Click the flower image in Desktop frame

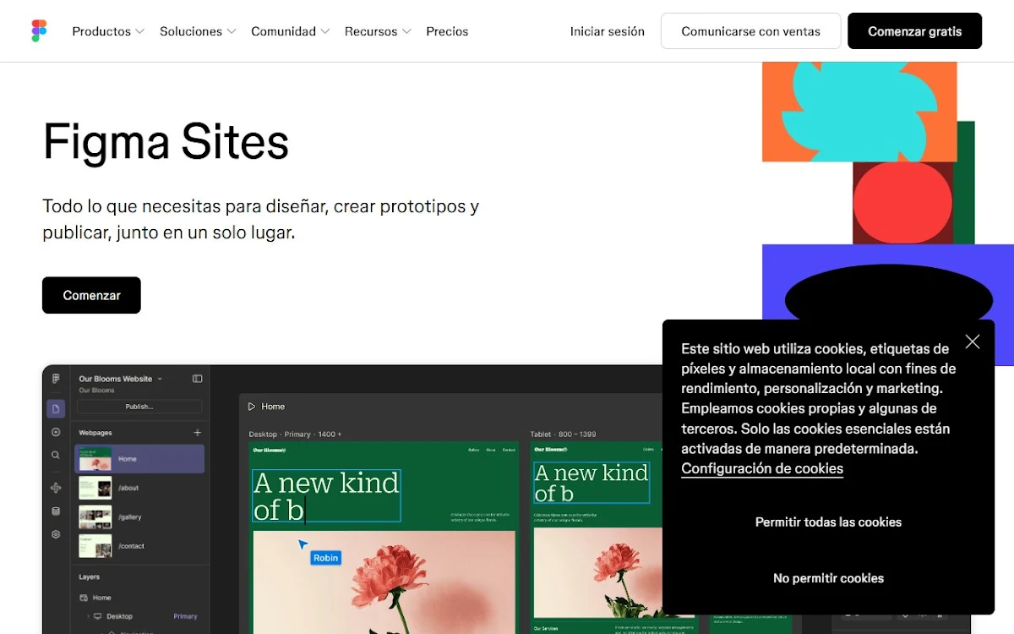point(384,582)
